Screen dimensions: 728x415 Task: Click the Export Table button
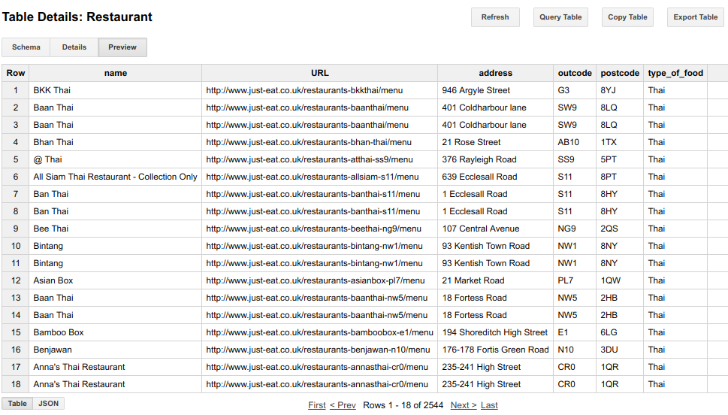[696, 17]
